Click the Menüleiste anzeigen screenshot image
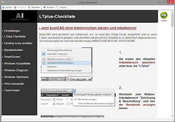175x122 pixels. (x=78, y=97)
